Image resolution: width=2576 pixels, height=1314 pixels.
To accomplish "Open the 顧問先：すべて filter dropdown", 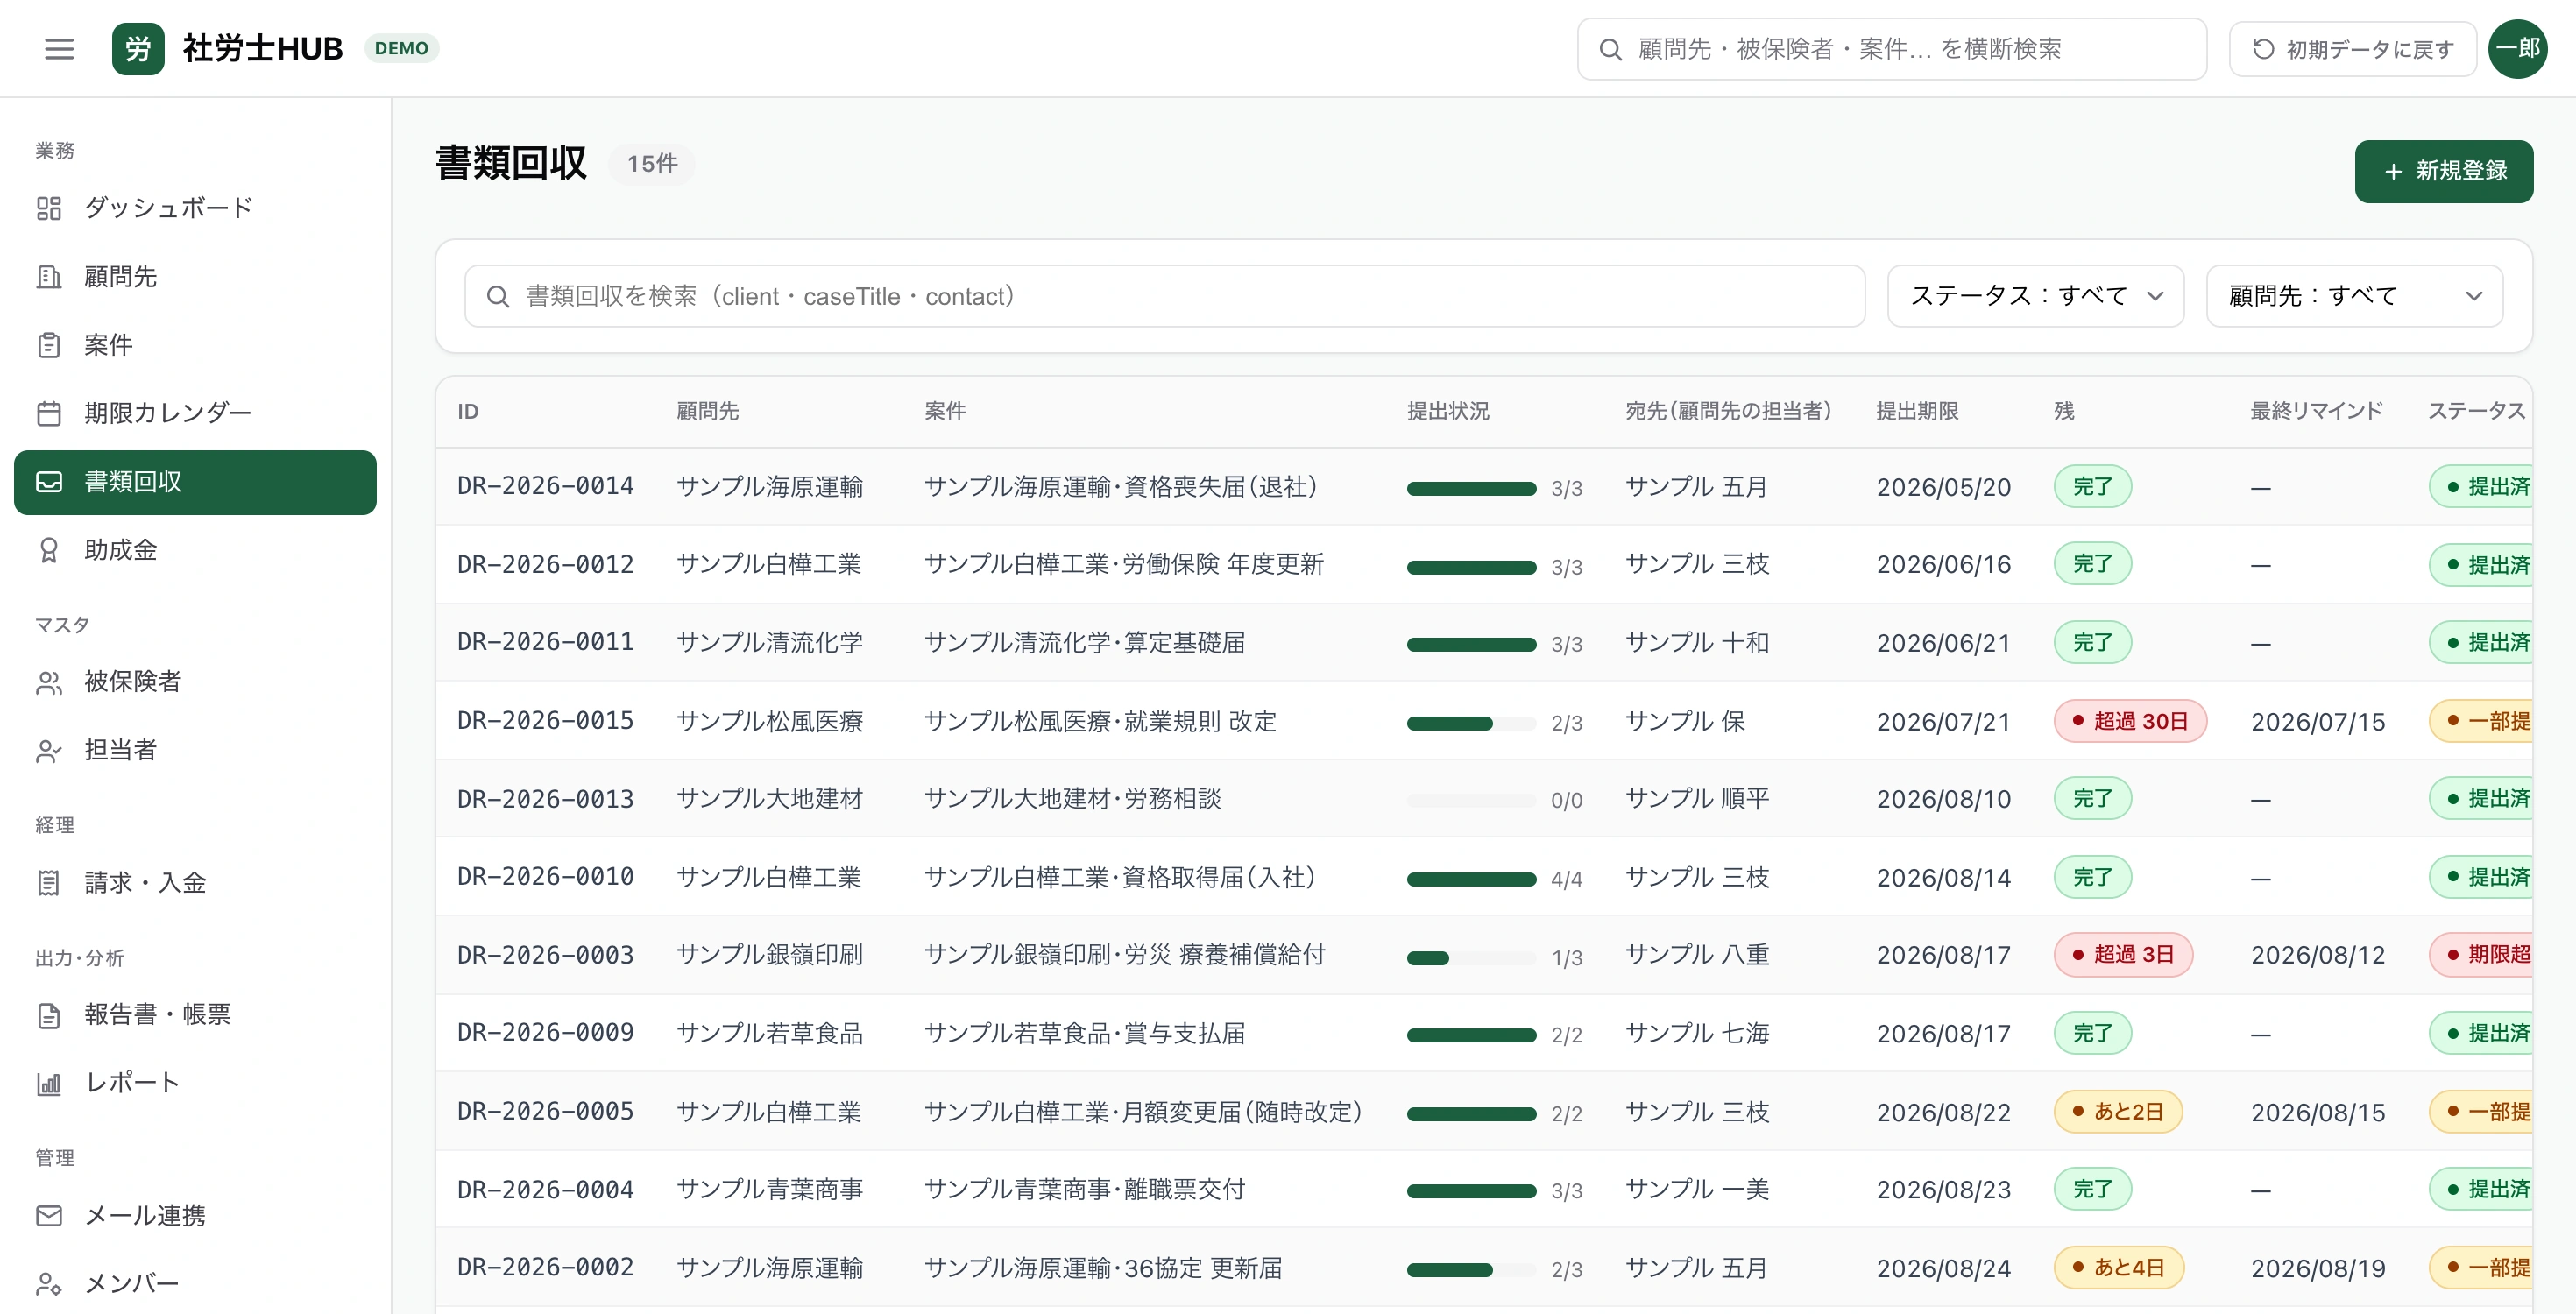I will click(x=2354, y=296).
